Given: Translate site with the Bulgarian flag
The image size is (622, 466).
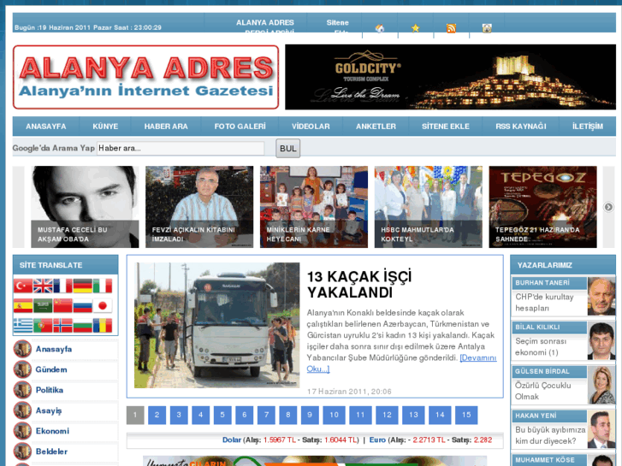Looking at the screenshot, I should 82,326.
